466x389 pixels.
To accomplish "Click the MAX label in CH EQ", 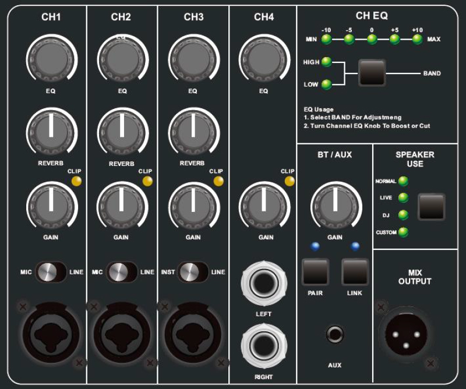I will [433, 39].
